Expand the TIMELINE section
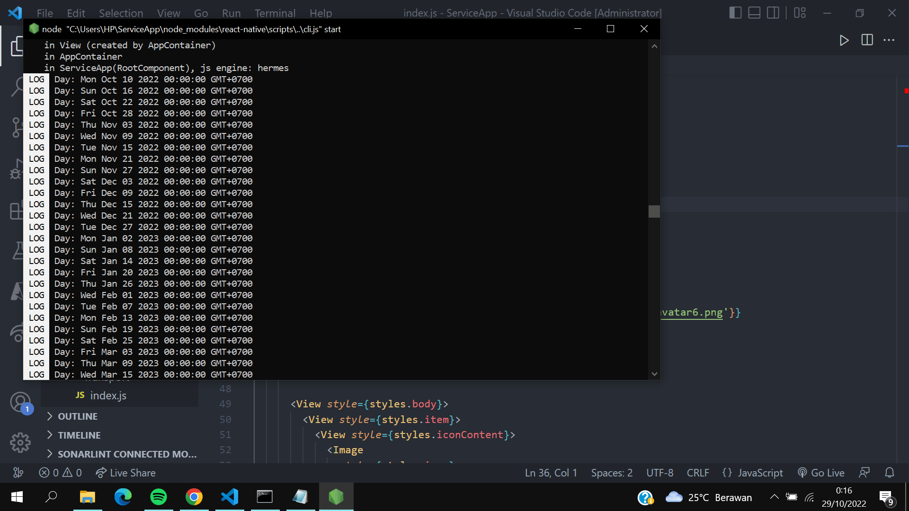 [79, 435]
